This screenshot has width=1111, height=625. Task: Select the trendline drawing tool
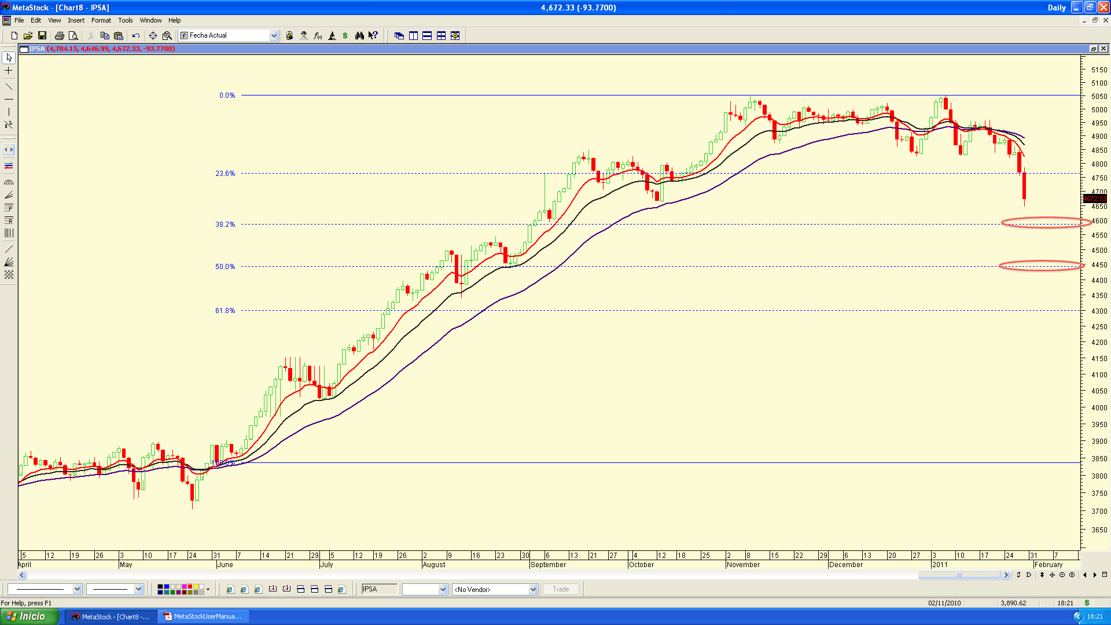[x=9, y=86]
